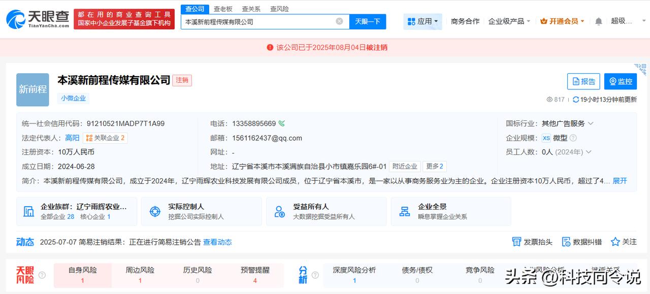Click the 被注销 link in banner
This screenshot has width=650, height=294.
377,47
